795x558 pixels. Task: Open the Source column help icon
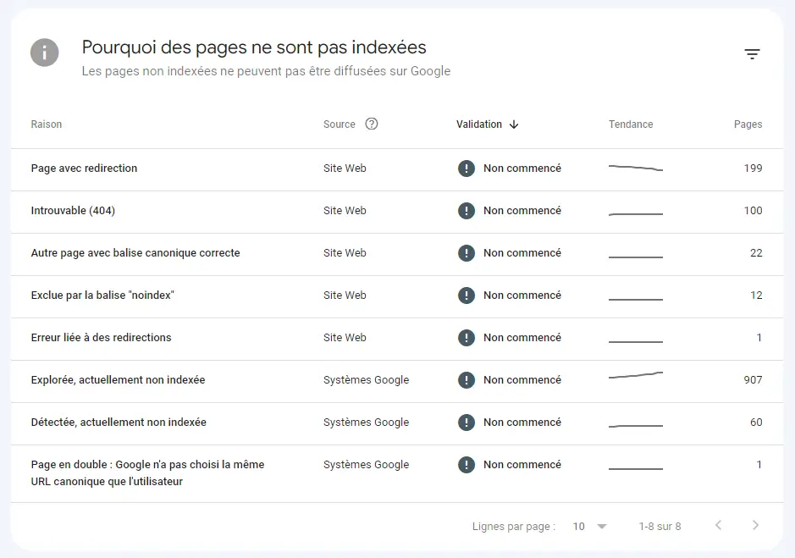(x=372, y=124)
